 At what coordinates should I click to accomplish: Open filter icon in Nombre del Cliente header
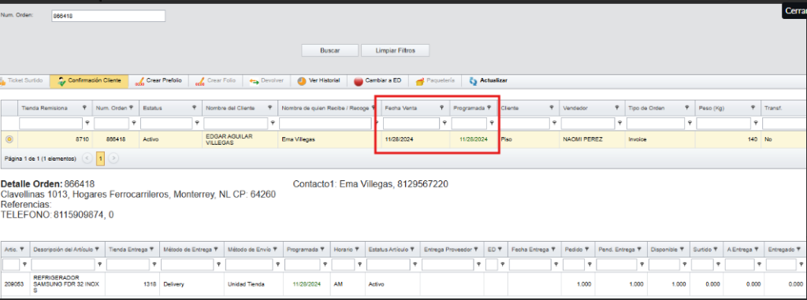coord(270,108)
